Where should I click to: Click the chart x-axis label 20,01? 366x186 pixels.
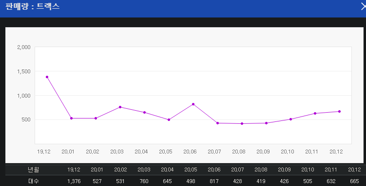tap(68, 152)
